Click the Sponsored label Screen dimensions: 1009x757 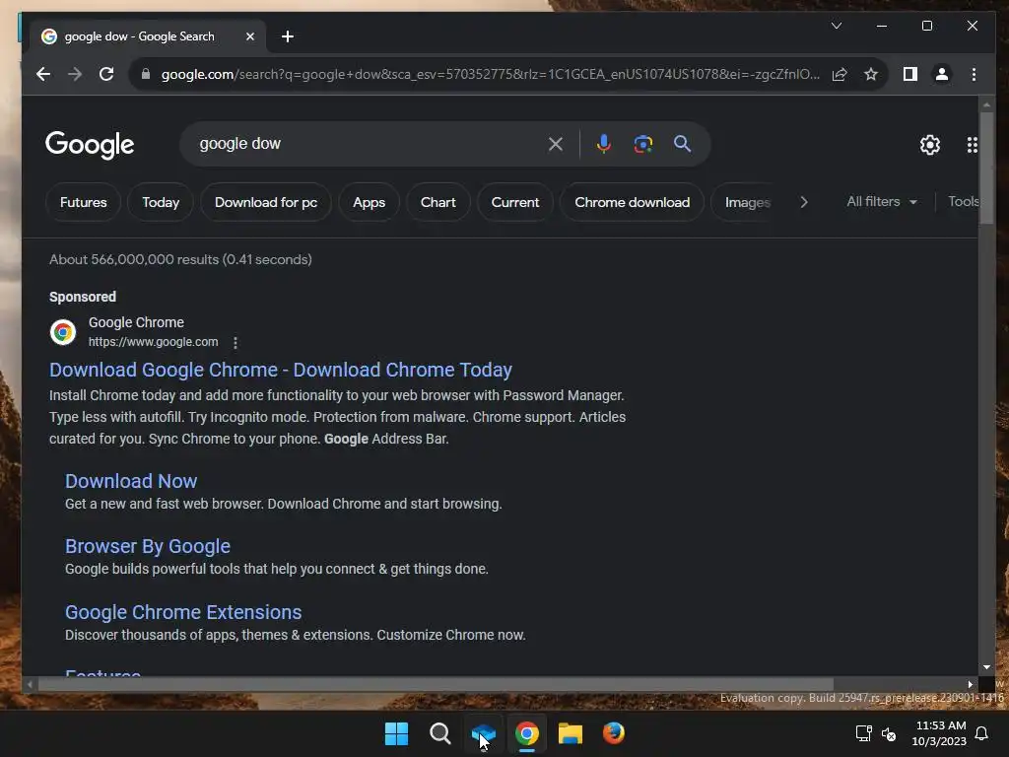tap(83, 297)
